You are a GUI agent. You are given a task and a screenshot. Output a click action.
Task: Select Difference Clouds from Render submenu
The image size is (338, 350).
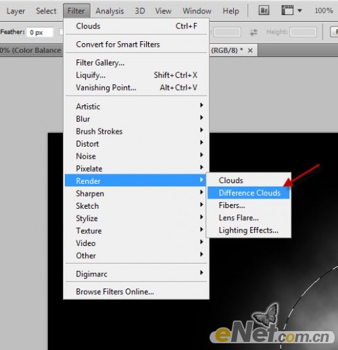click(249, 193)
